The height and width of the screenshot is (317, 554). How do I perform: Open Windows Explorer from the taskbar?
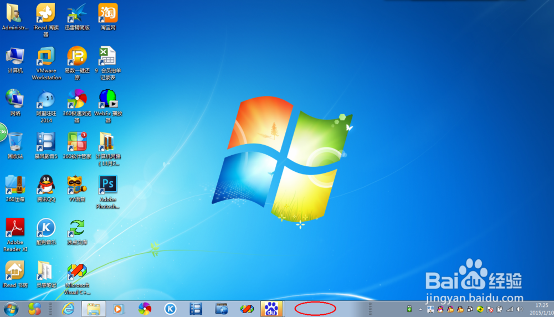tap(94, 309)
